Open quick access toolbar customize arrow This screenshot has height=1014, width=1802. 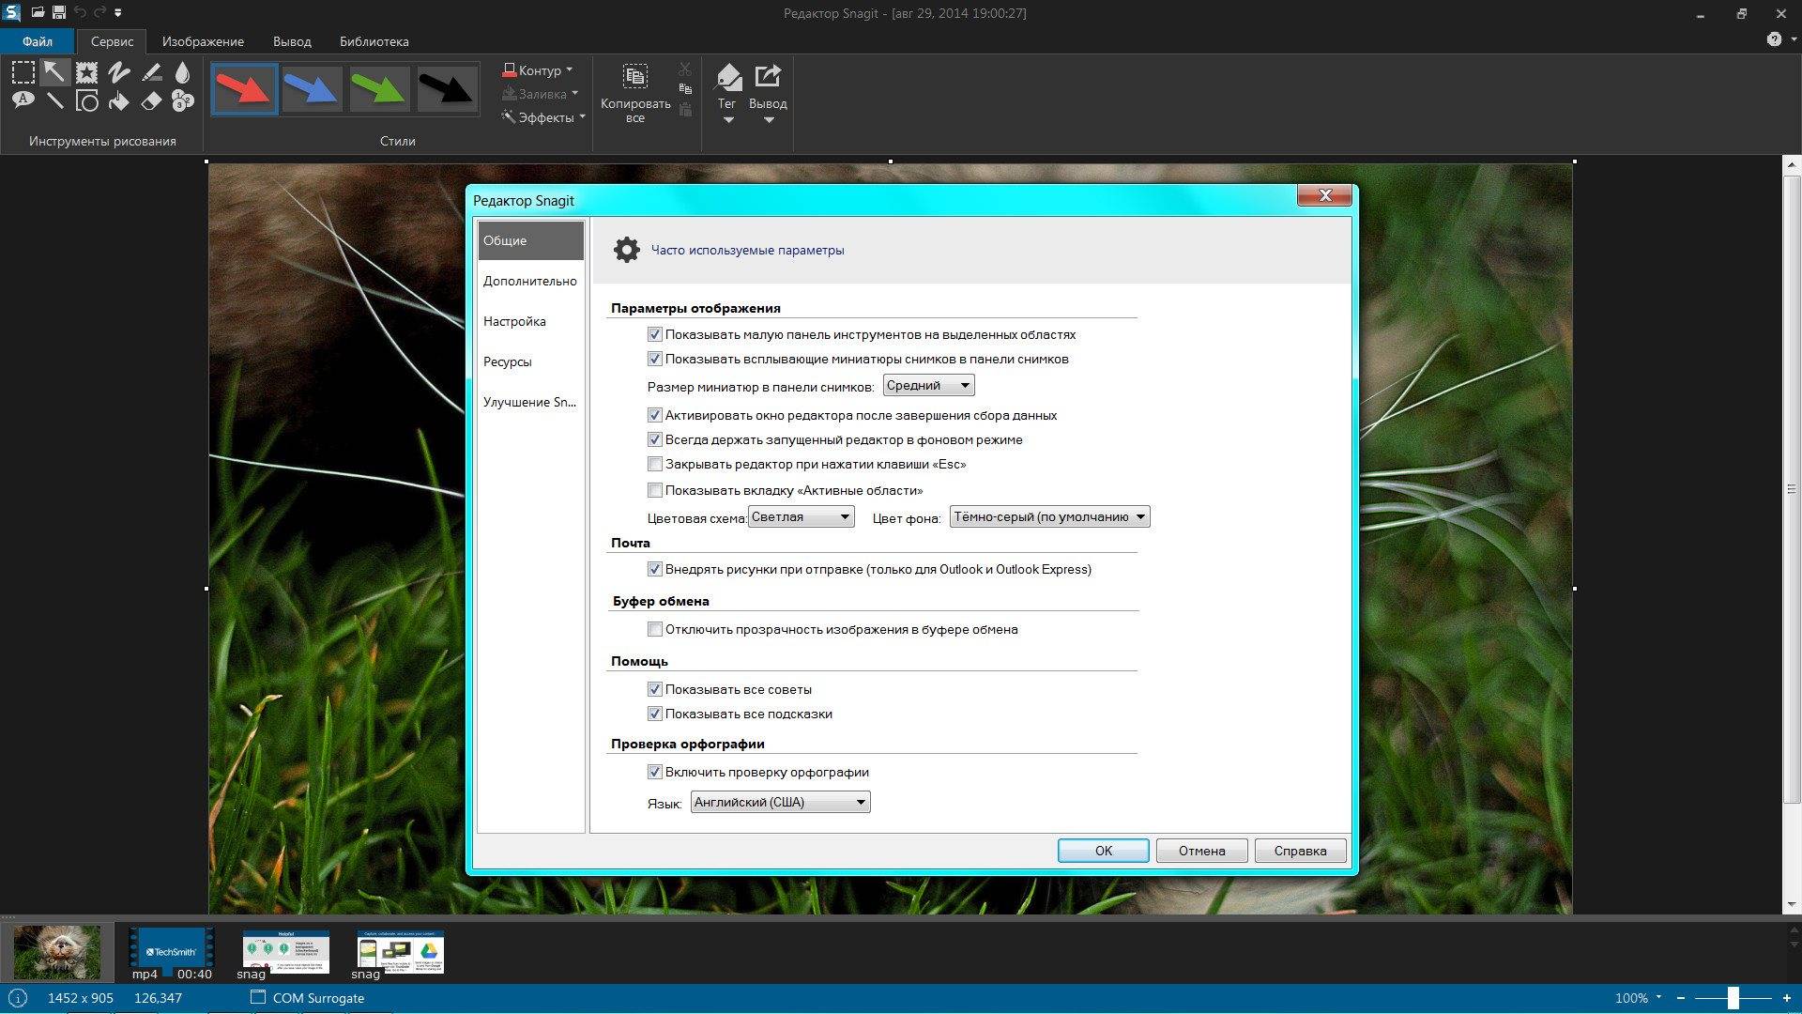118,13
